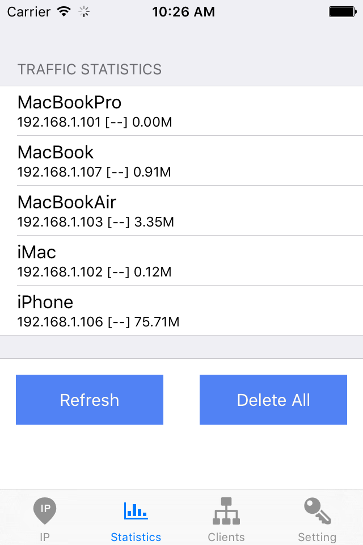
Task: Select the MacBookPro device row
Action: tap(181, 111)
